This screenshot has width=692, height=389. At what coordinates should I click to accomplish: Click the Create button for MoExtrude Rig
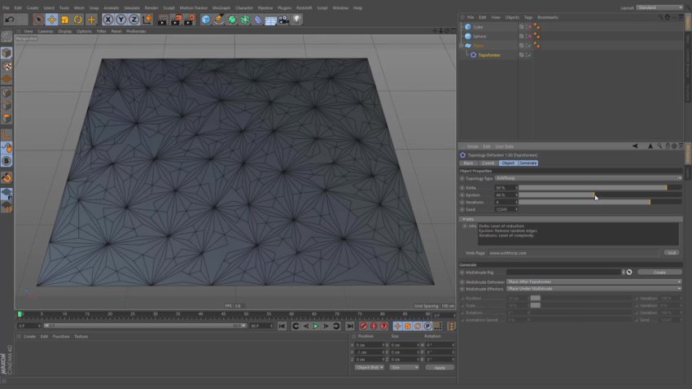point(659,272)
